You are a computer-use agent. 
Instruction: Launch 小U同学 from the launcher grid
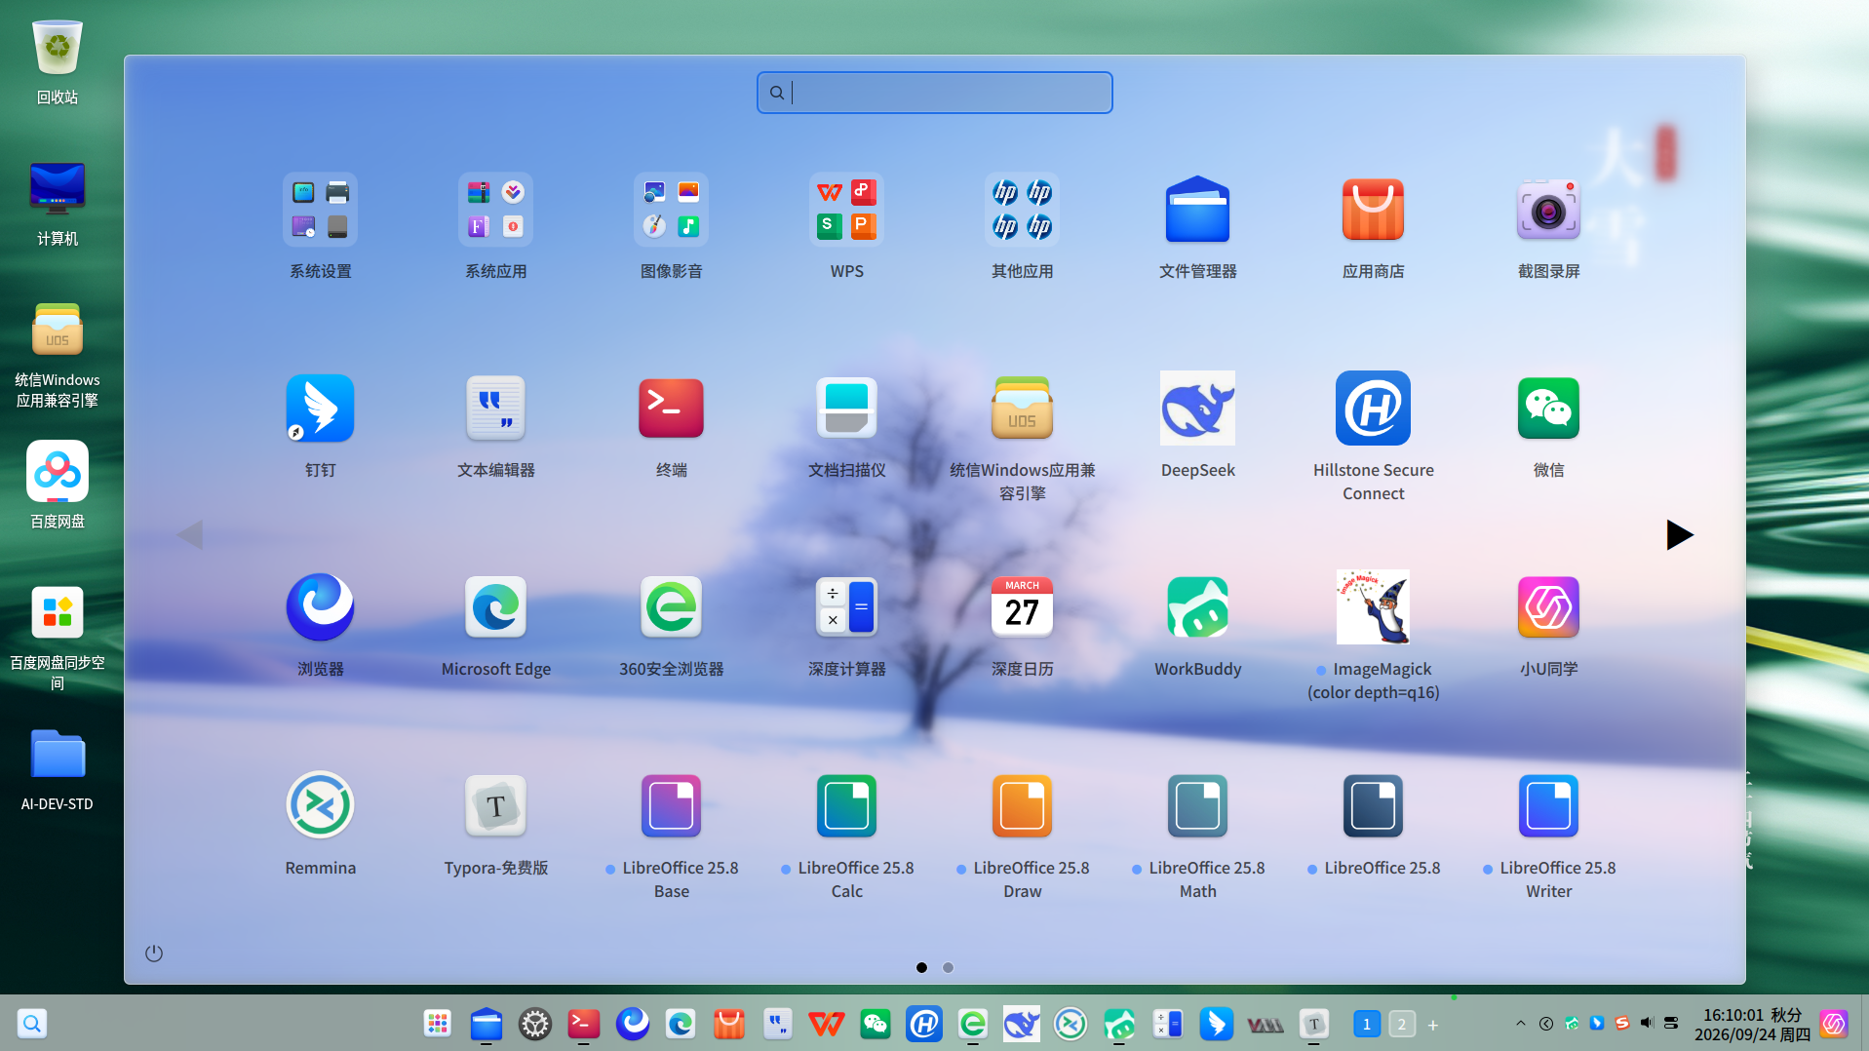click(x=1548, y=607)
